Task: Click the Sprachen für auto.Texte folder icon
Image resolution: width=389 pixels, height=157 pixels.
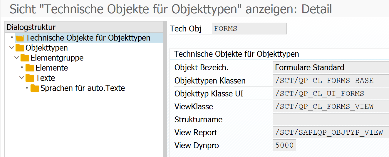Action: (35, 88)
